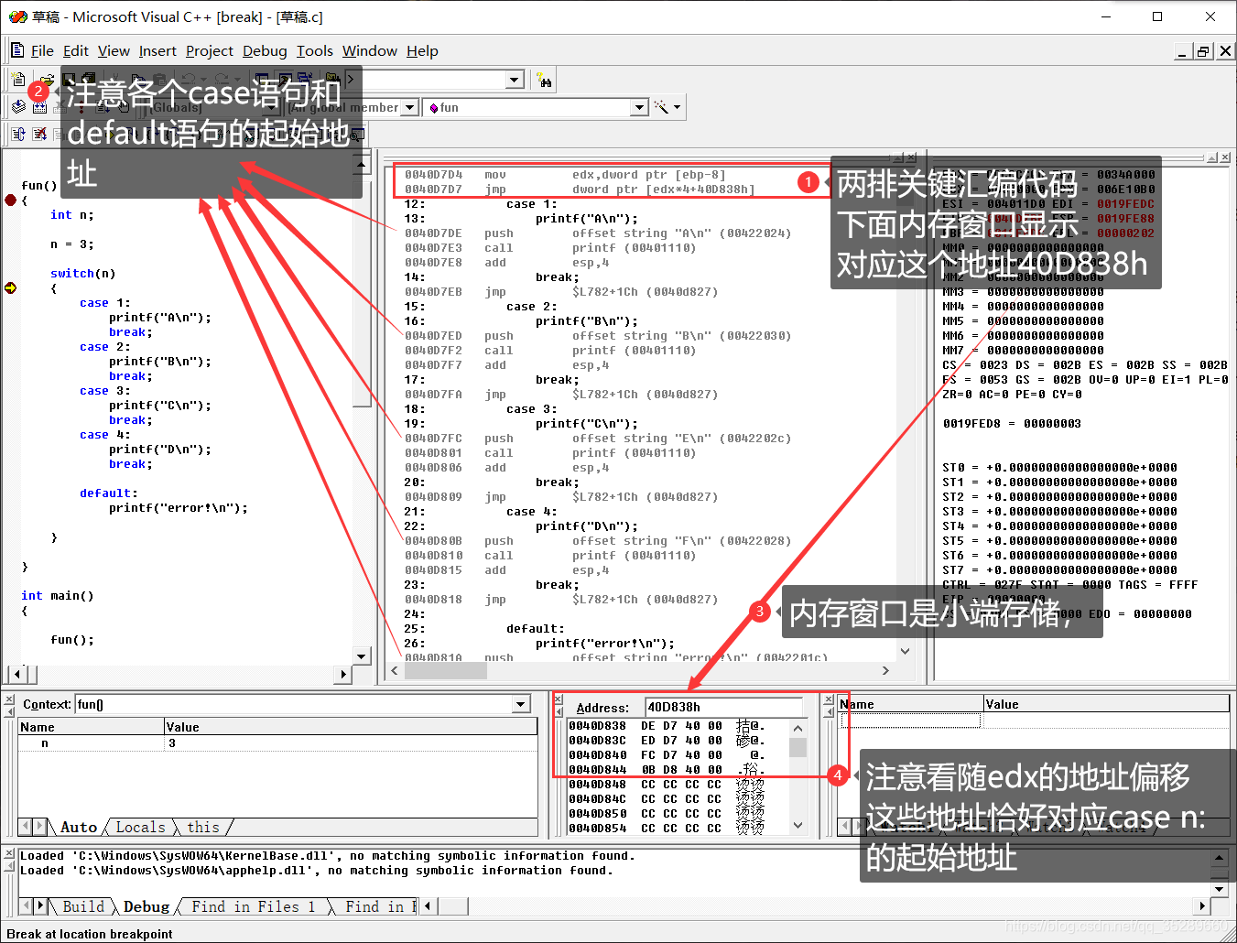The width and height of the screenshot is (1237, 943).
Task: Expand the fun member list dropdown
Action: pos(640,107)
